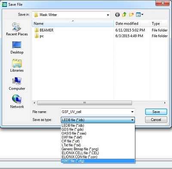Sort by Name column header
The height and width of the screenshot is (169, 172).
coord(73,24)
